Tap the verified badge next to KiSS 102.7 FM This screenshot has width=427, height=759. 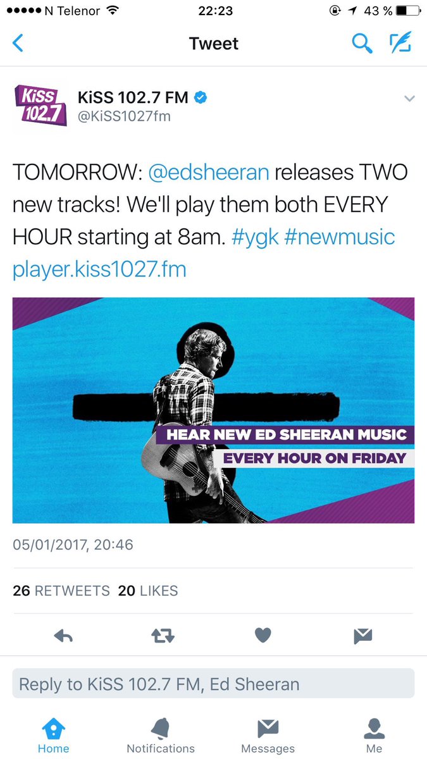pyautogui.click(x=201, y=97)
